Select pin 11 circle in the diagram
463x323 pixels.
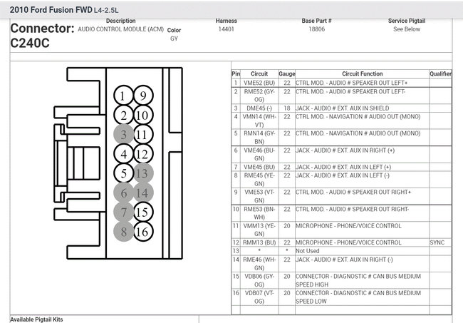point(143,135)
